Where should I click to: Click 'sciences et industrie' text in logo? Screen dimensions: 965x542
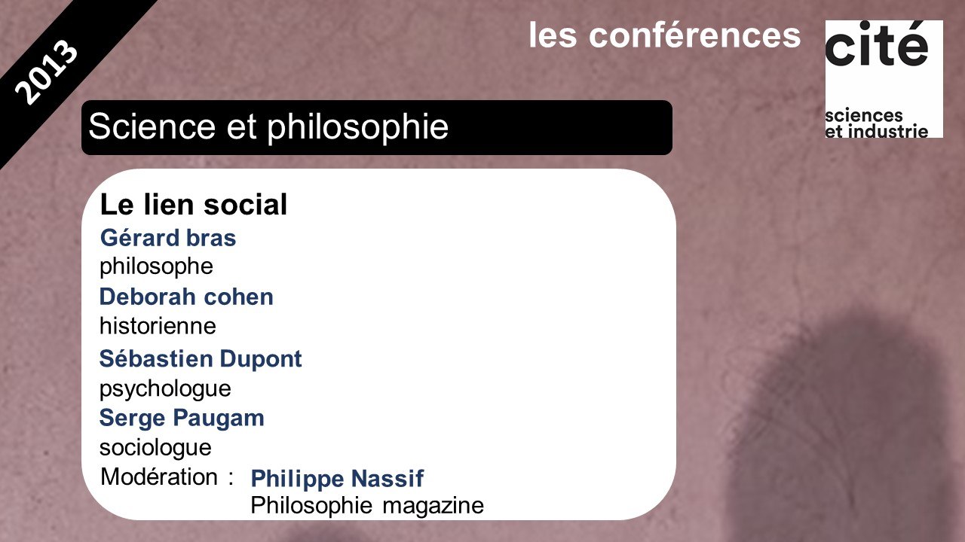tap(876, 123)
